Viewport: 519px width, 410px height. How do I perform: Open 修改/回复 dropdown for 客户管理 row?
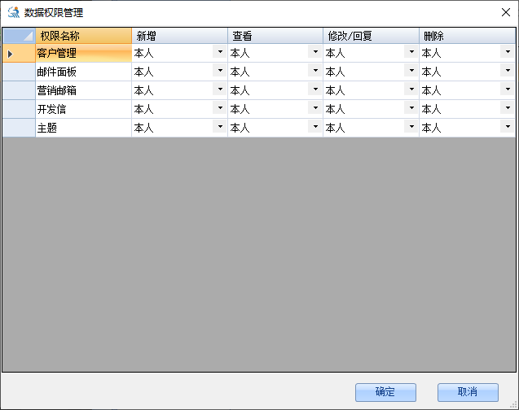pyautogui.click(x=411, y=52)
